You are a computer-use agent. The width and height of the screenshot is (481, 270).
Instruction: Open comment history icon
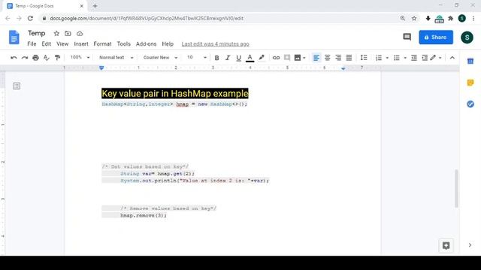click(x=407, y=37)
